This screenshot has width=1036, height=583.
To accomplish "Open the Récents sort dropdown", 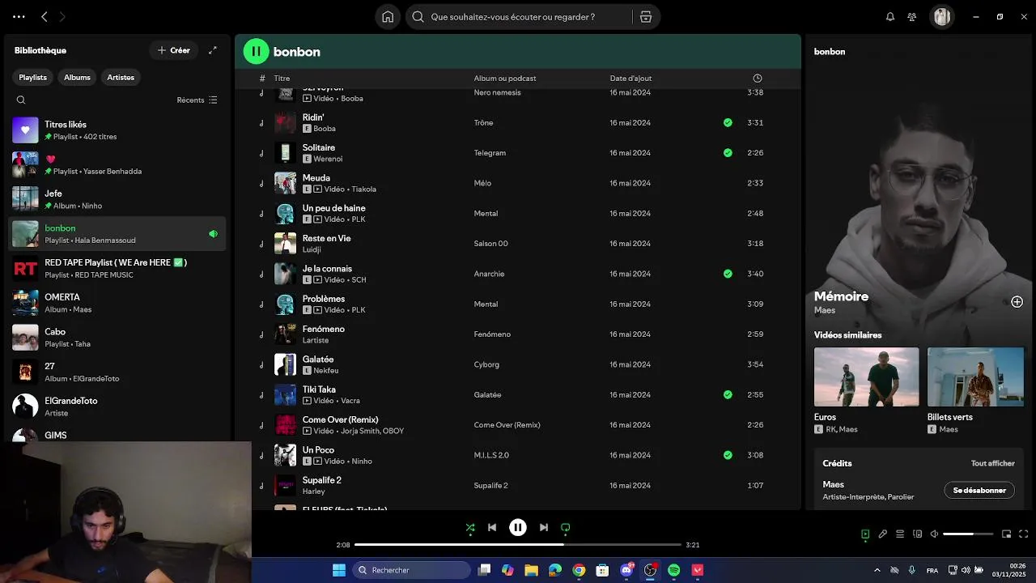I will [x=197, y=100].
